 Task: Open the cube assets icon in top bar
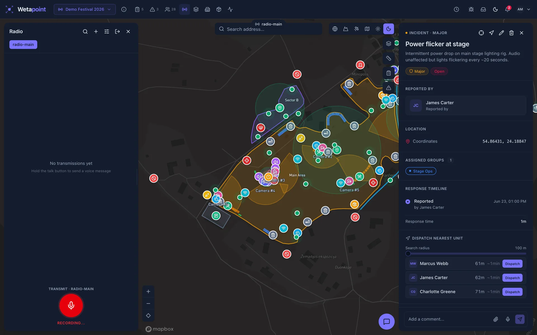pos(219,9)
